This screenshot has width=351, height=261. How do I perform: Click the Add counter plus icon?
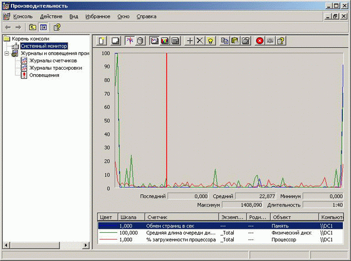pyautogui.click(x=190, y=40)
